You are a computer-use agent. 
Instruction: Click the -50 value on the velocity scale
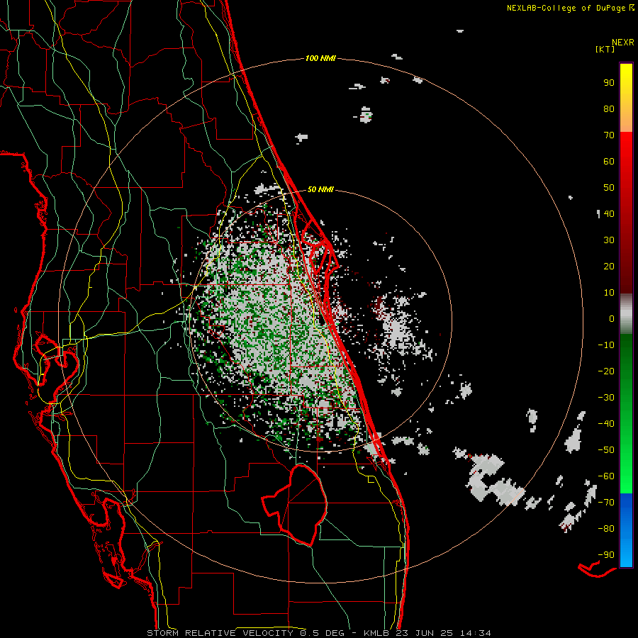[606, 450]
